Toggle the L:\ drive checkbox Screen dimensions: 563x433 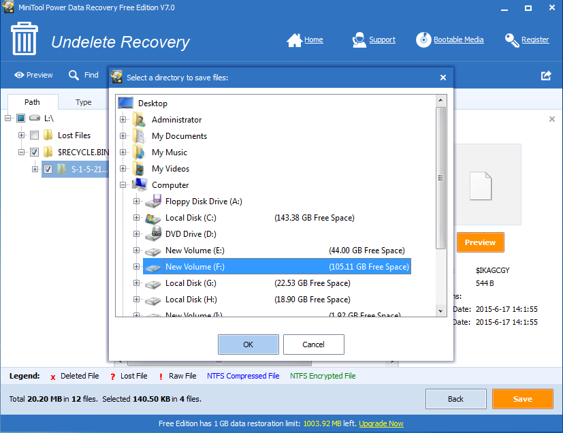coord(21,118)
